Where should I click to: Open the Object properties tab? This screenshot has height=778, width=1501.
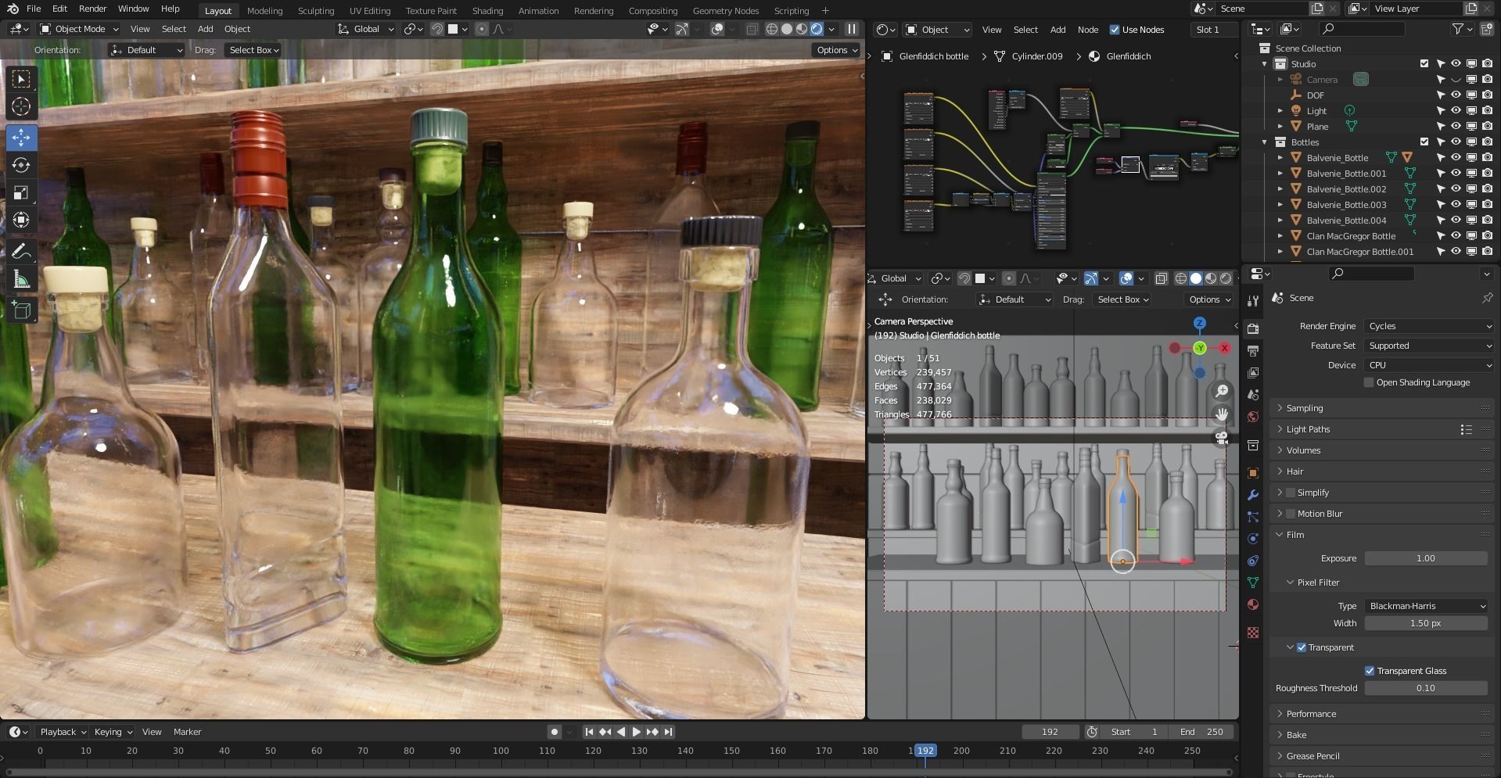(1253, 473)
